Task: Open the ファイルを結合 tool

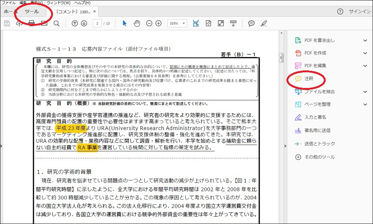Action: tap(320, 92)
